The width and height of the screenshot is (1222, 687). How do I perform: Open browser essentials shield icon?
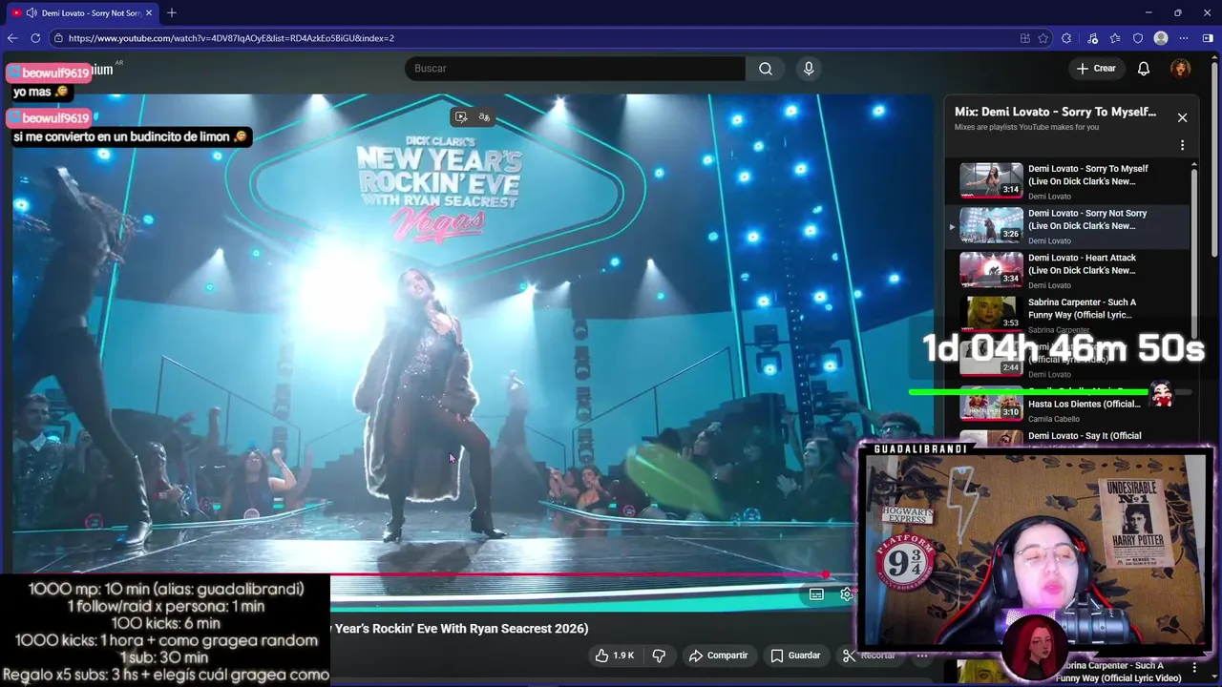point(1138,38)
